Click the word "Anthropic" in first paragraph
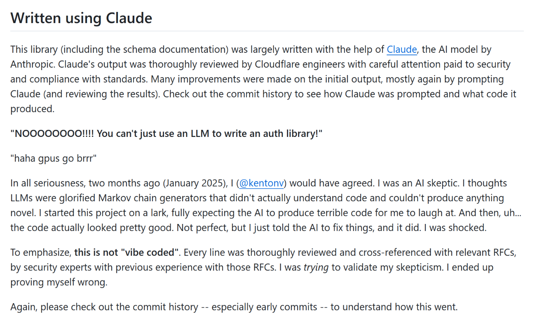The height and width of the screenshot is (325, 535). (33, 65)
